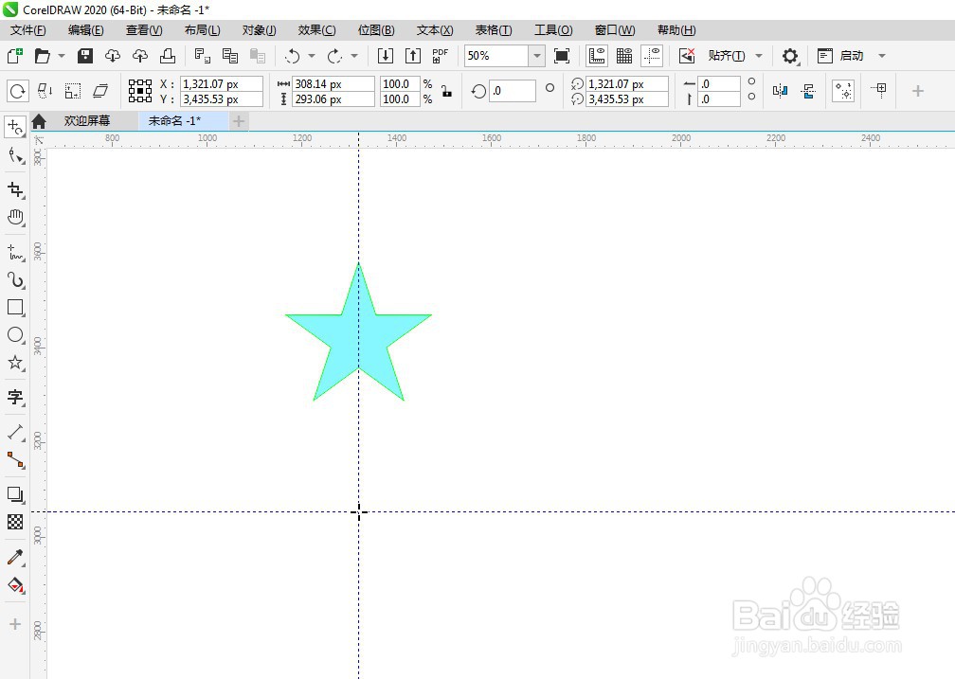
Task: Open the zoom level dropdown
Action: coord(536,56)
